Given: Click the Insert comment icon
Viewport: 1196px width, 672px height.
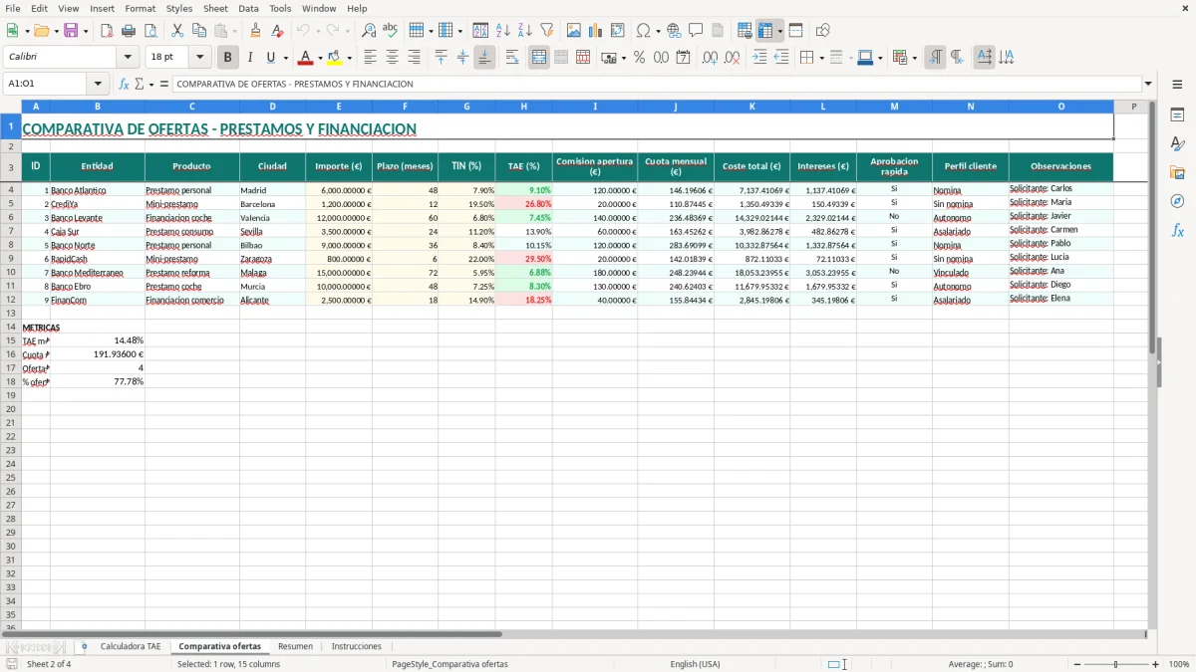Looking at the screenshot, I should 696,31.
